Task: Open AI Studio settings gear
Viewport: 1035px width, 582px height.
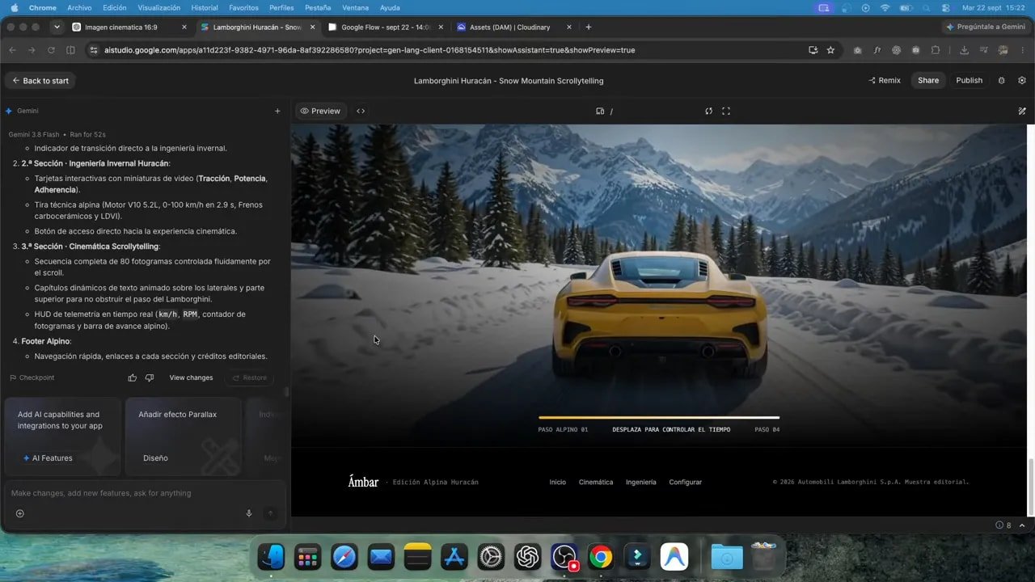Action: coord(1022,81)
